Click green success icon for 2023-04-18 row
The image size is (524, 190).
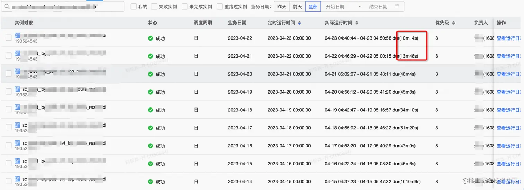pyautogui.click(x=150, y=110)
